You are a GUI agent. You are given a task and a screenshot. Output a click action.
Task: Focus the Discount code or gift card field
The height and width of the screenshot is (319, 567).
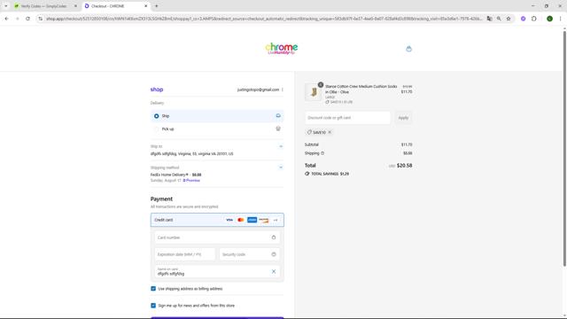click(347, 118)
